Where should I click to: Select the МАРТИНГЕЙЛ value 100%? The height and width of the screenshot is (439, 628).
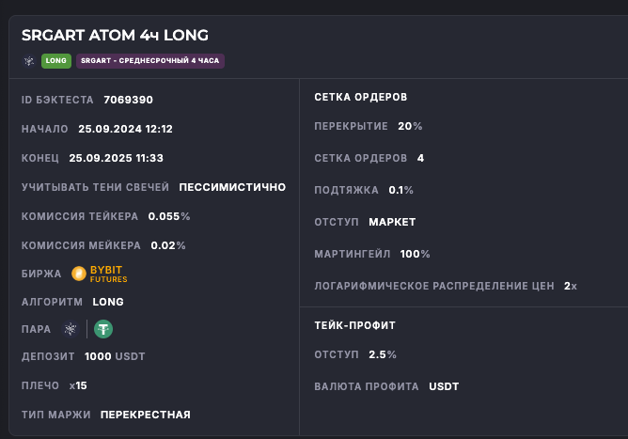pyautogui.click(x=415, y=254)
